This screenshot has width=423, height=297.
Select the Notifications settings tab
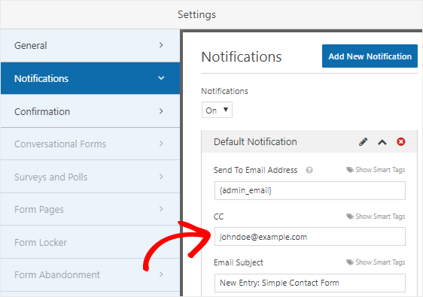90,78
